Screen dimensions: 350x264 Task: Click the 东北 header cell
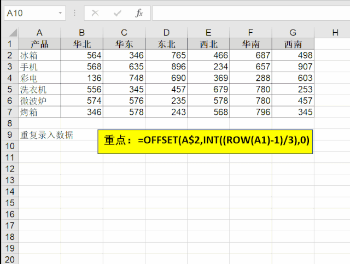pos(166,44)
